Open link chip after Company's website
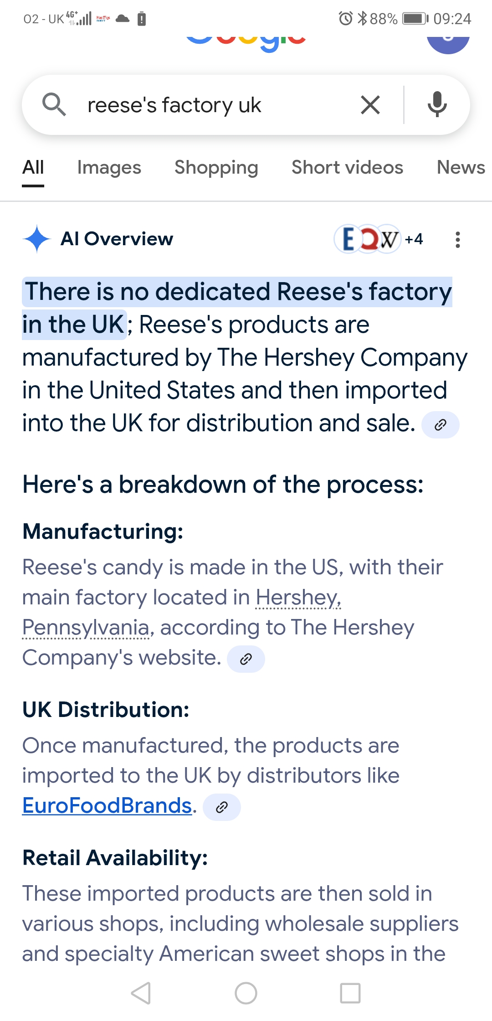492x1021 pixels. pos(246,659)
